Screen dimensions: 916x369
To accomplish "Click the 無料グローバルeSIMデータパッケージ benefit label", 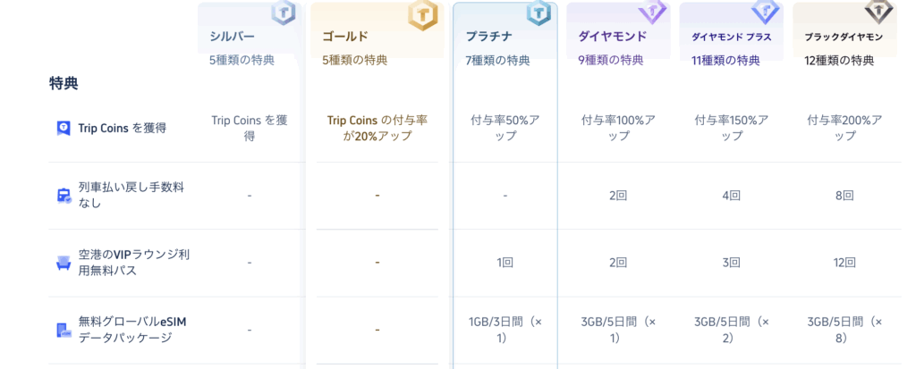I will click(133, 329).
